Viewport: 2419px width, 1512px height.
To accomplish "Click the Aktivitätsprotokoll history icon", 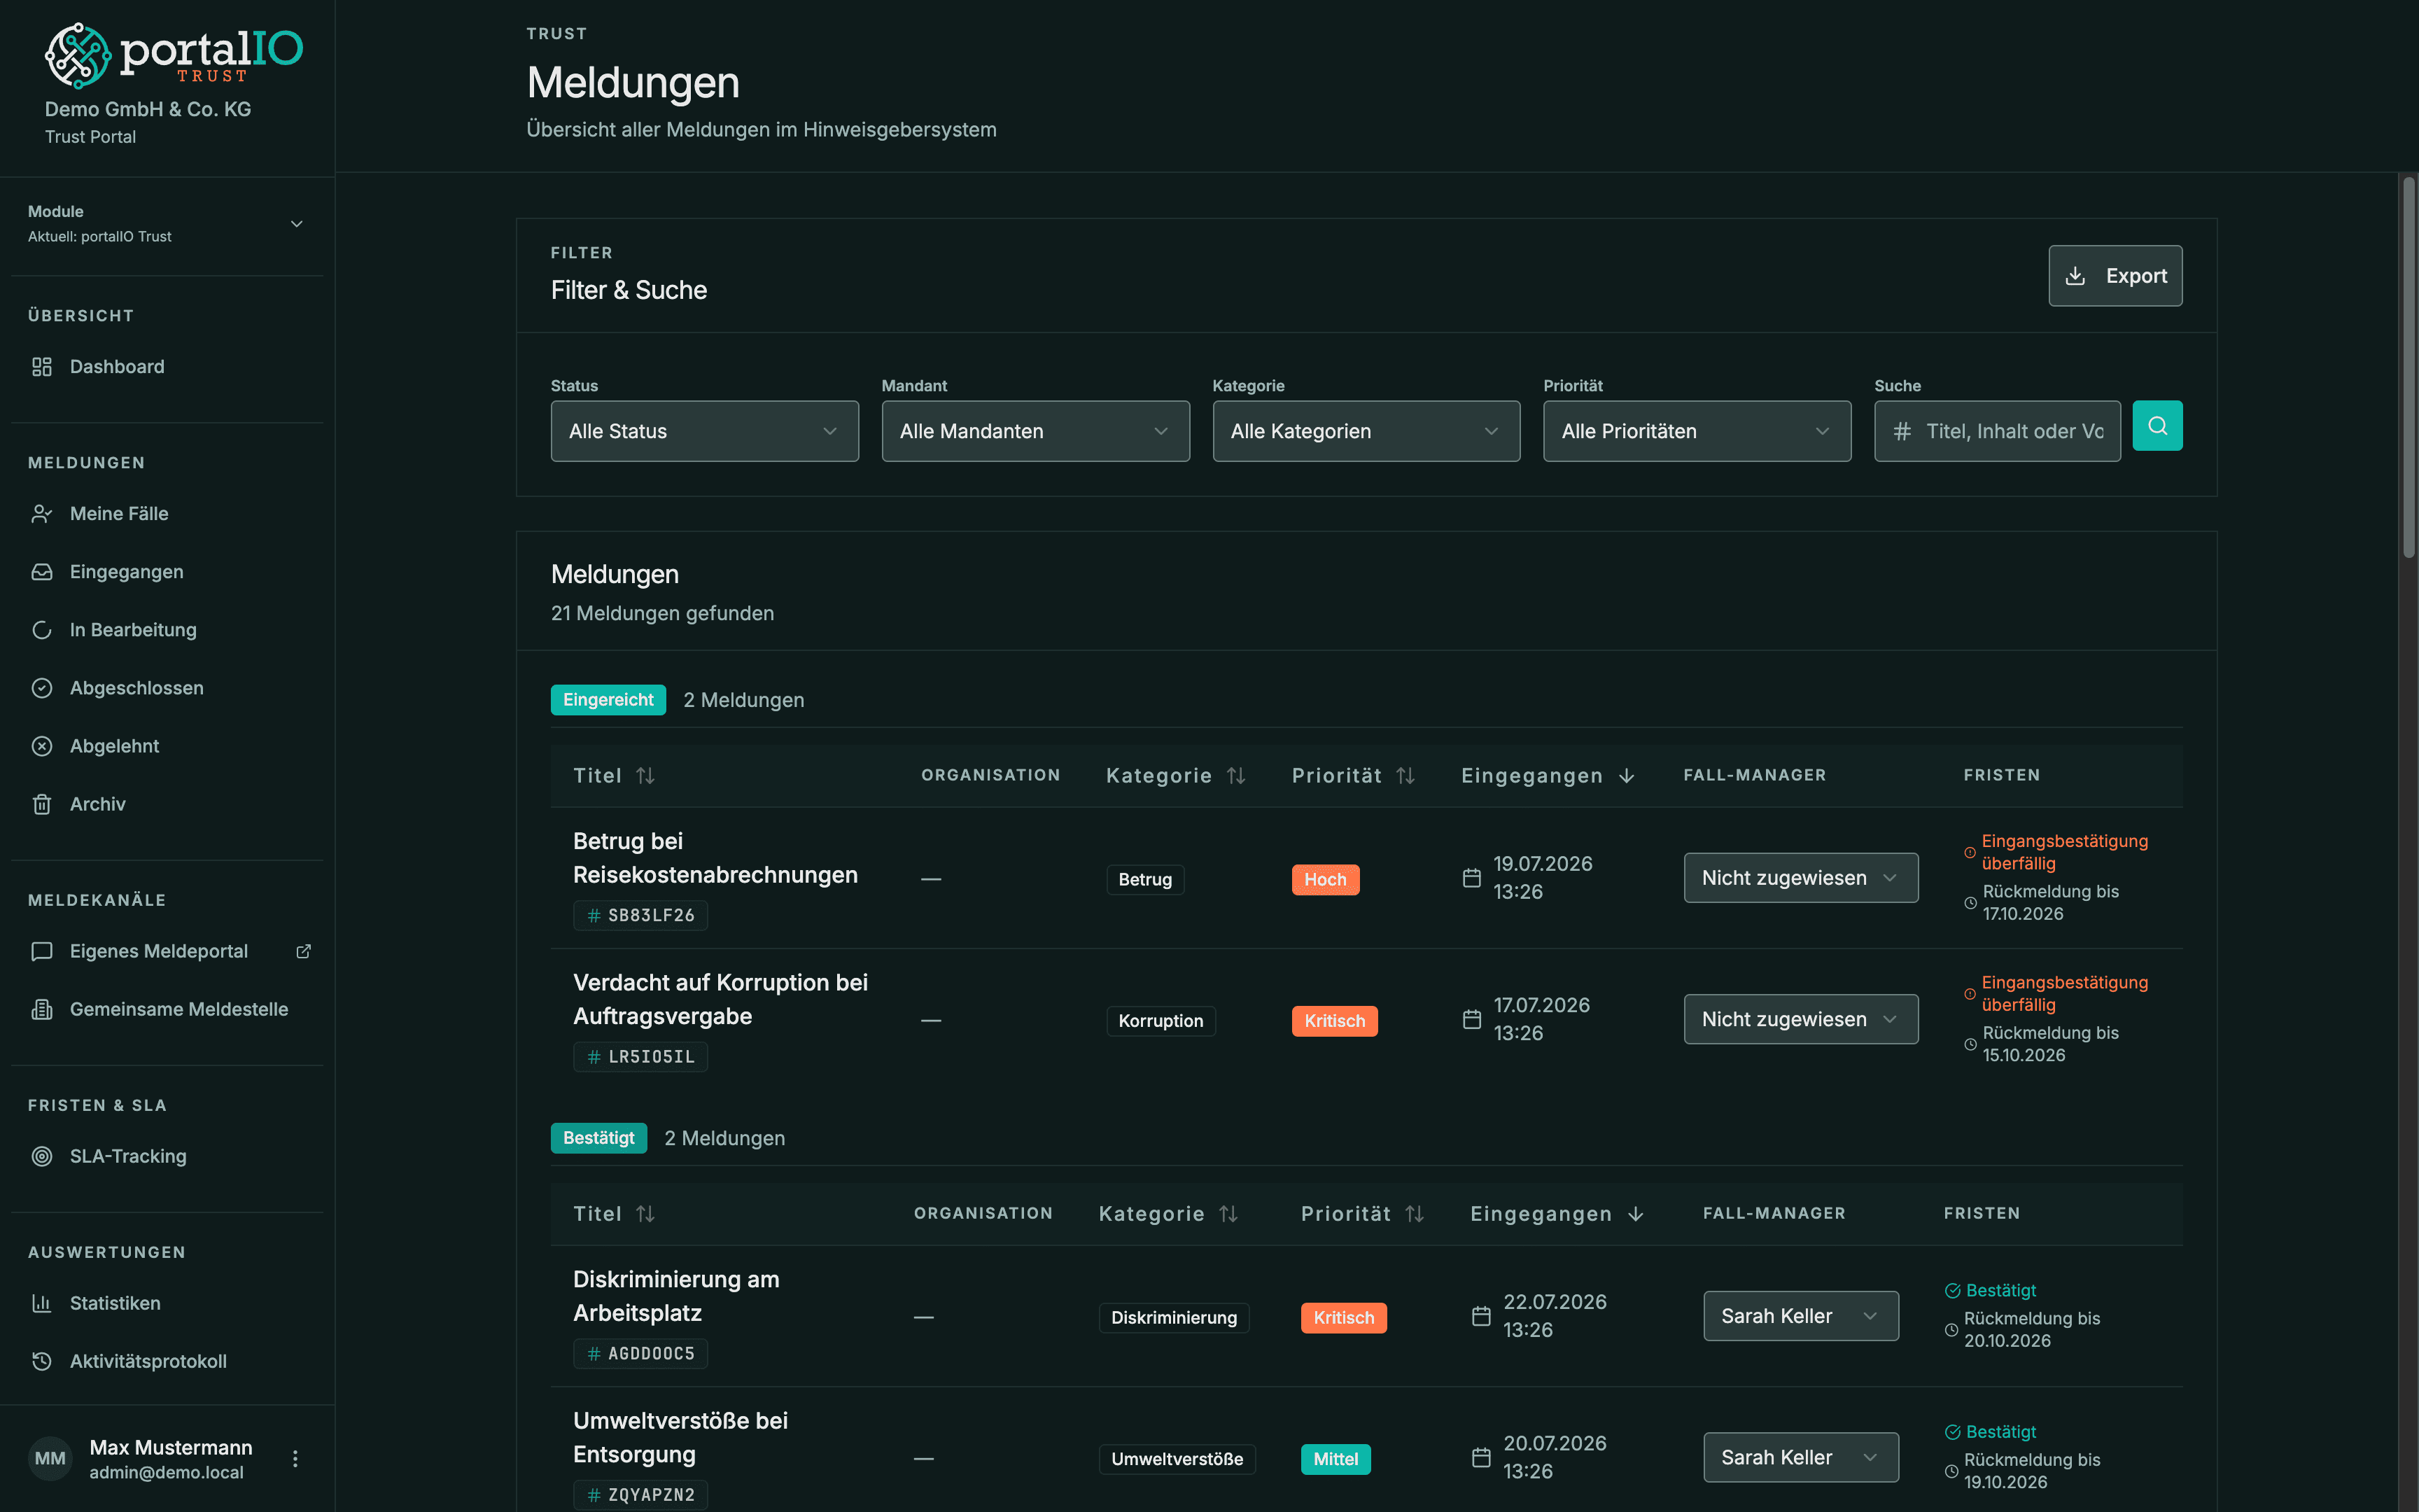I will click(42, 1361).
